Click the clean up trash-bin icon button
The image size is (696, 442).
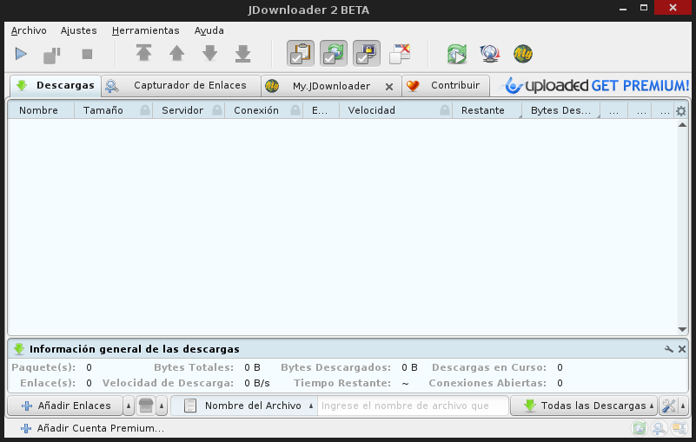(146, 406)
